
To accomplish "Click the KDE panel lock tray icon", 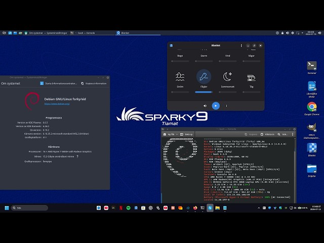I will coord(282,33).
